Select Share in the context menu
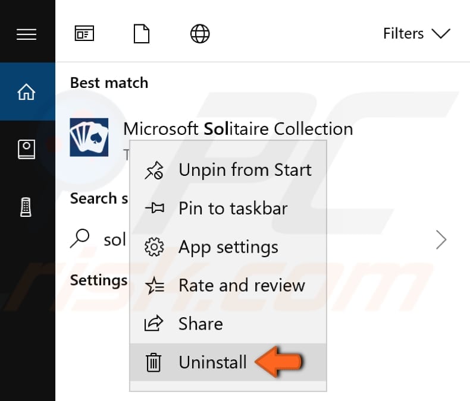 pyautogui.click(x=228, y=324)
